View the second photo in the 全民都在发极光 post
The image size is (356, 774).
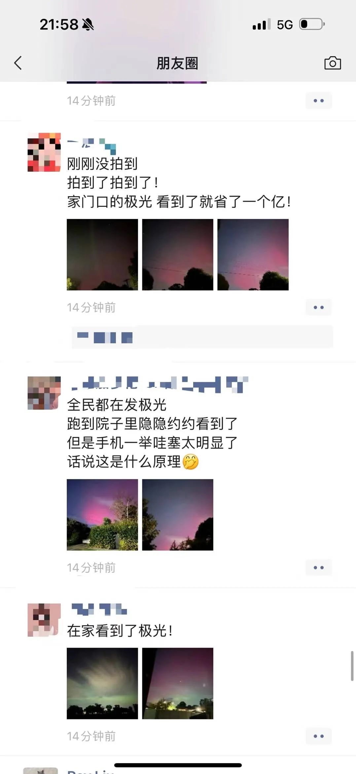178,515
